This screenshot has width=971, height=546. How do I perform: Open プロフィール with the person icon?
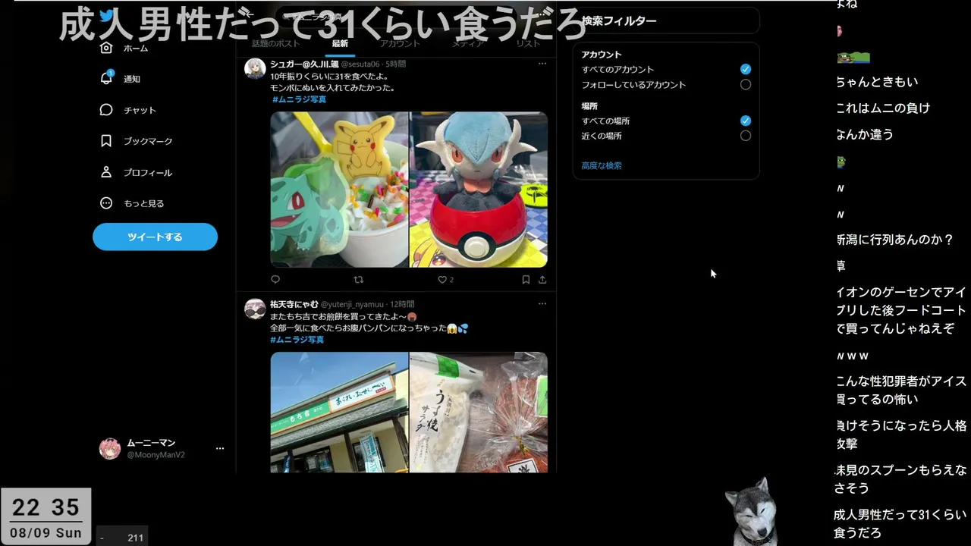106,172
